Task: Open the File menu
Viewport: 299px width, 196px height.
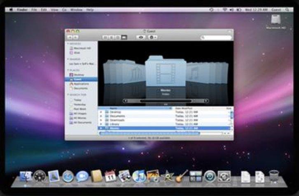Action: click(34, 9)
